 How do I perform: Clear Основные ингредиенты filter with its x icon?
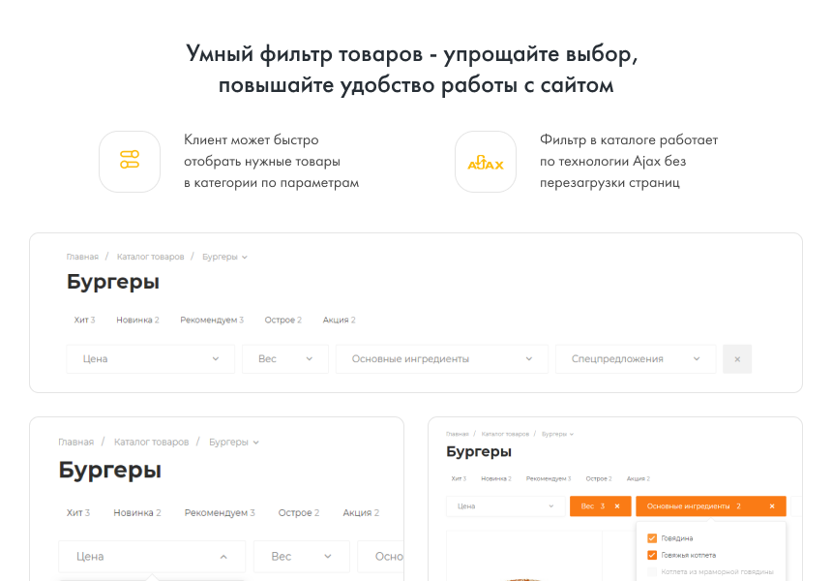[x=771, y=505]
